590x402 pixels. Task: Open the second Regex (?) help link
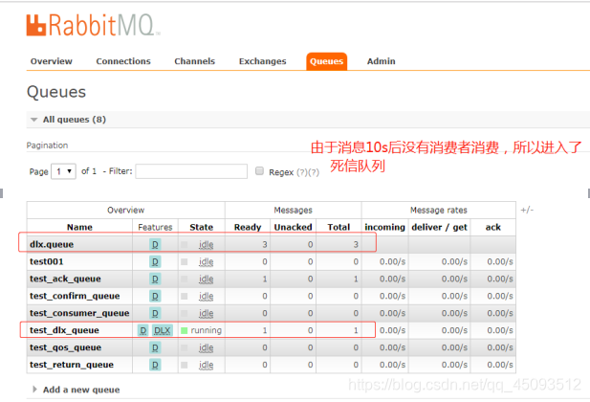(x=313, y=172)
